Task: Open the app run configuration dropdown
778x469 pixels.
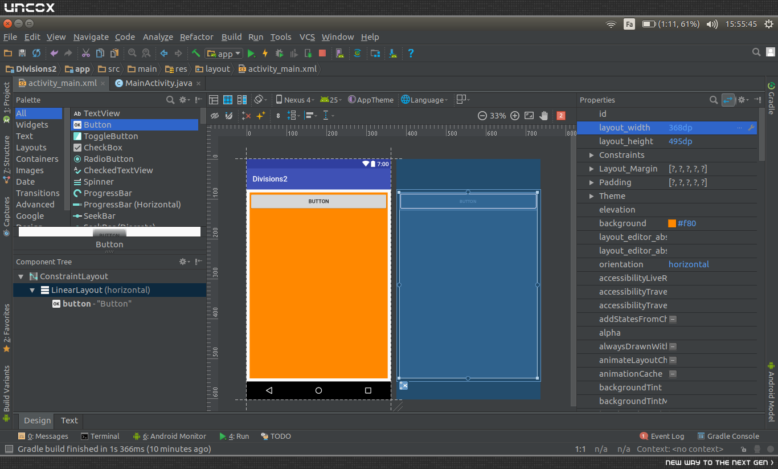Action: tap(224, 54)
